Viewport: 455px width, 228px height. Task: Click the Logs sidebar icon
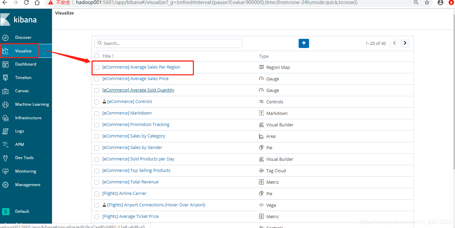[x=5, y=131]
